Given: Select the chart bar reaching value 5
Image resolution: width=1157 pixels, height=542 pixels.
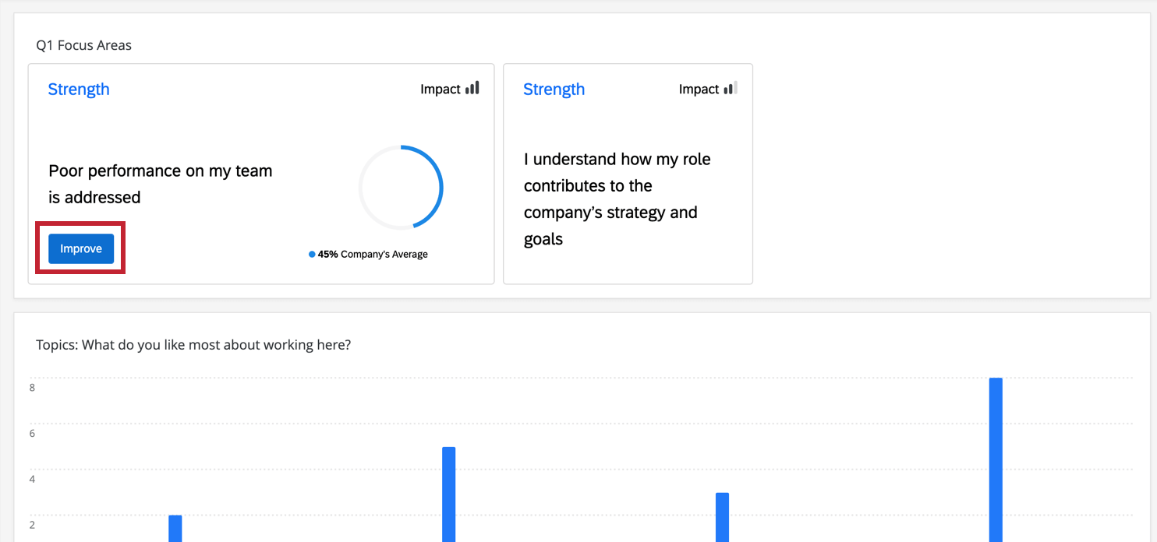Looking at the screenshot, I should (448, 494).
